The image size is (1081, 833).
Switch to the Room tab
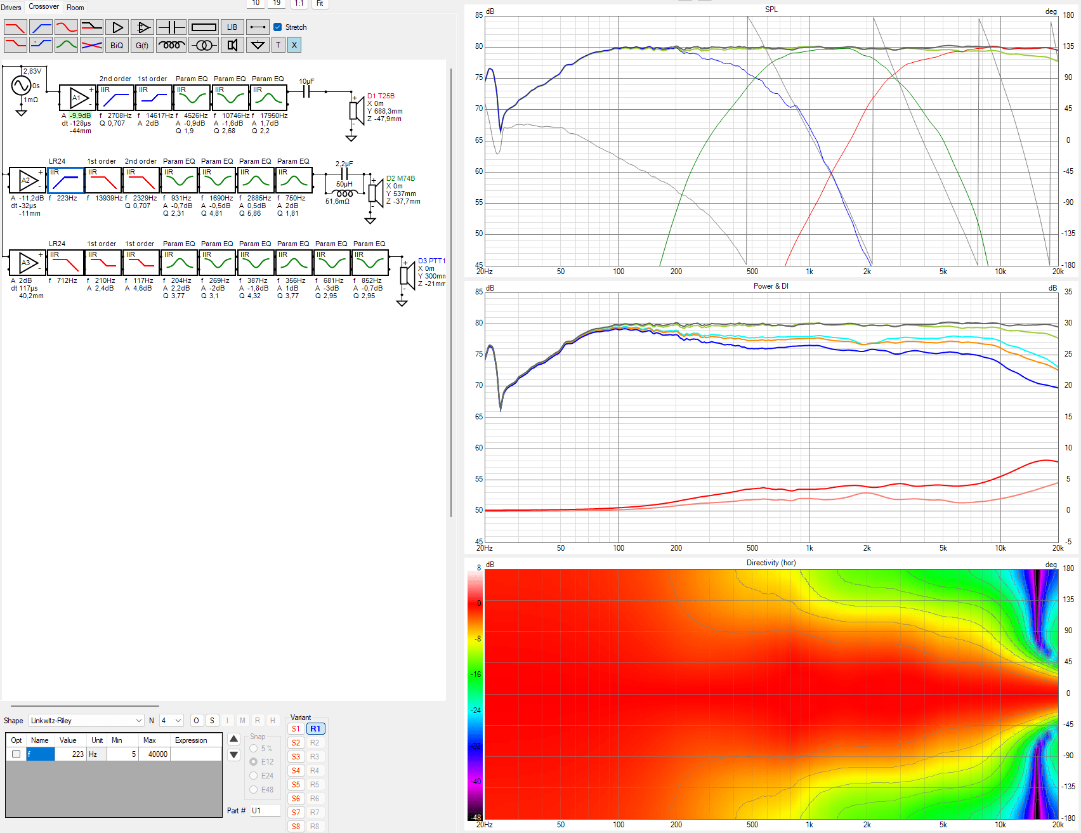75,8
